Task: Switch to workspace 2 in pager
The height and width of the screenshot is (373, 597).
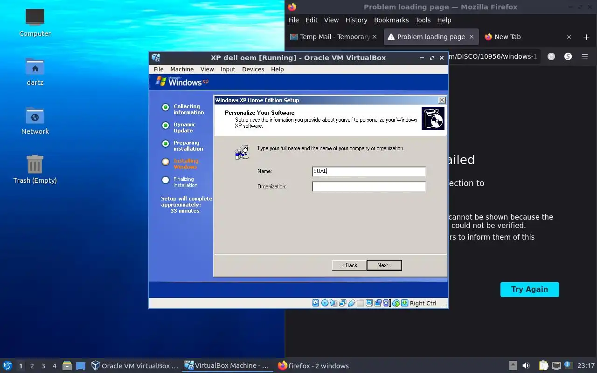Action: 32,366
